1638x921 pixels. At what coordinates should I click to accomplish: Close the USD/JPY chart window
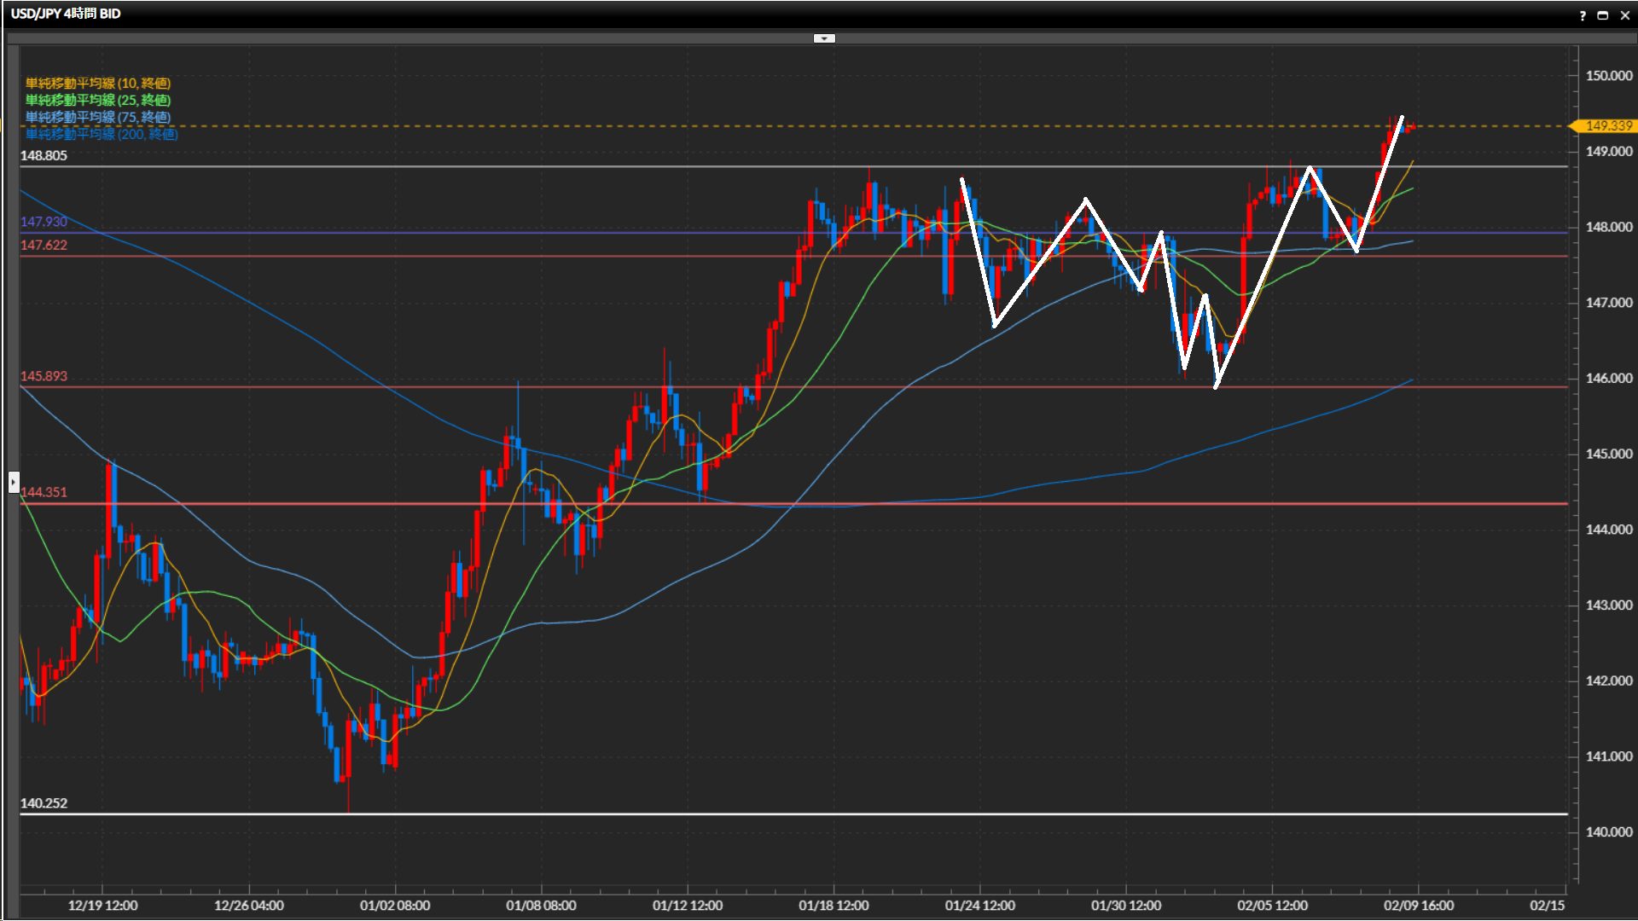[1624, 15]
